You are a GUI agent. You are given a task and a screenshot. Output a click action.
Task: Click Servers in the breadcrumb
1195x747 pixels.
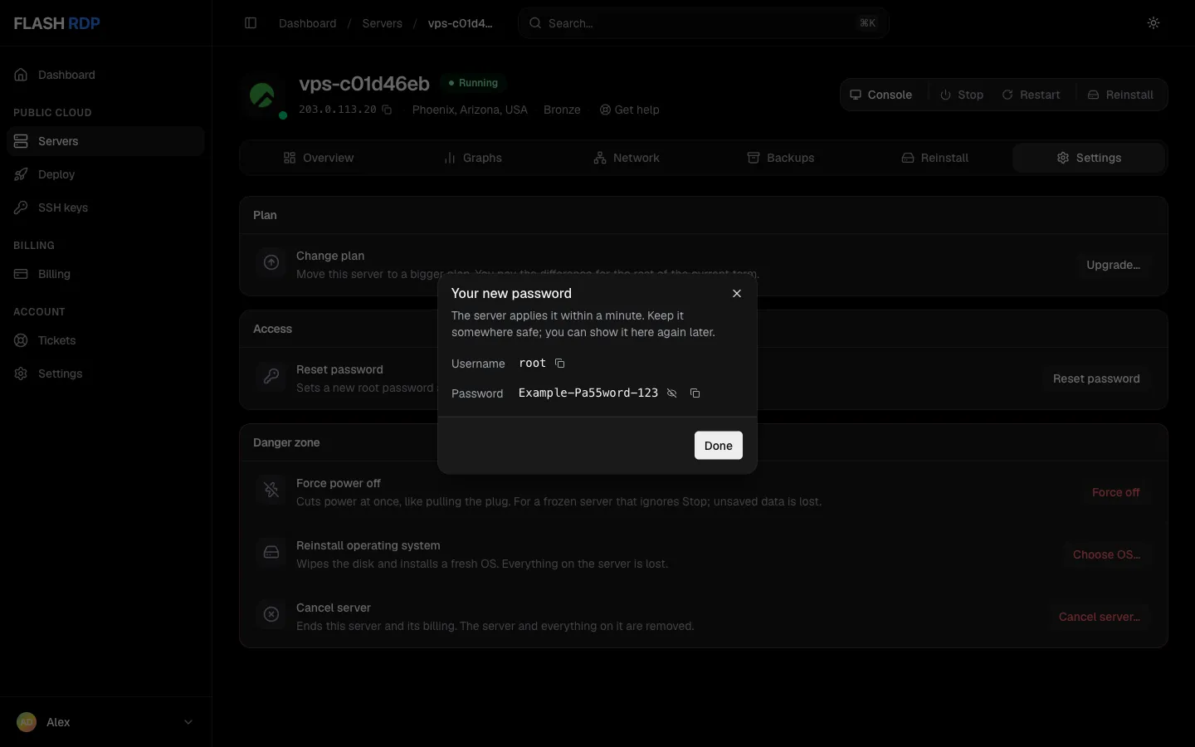tap(383, 23)
